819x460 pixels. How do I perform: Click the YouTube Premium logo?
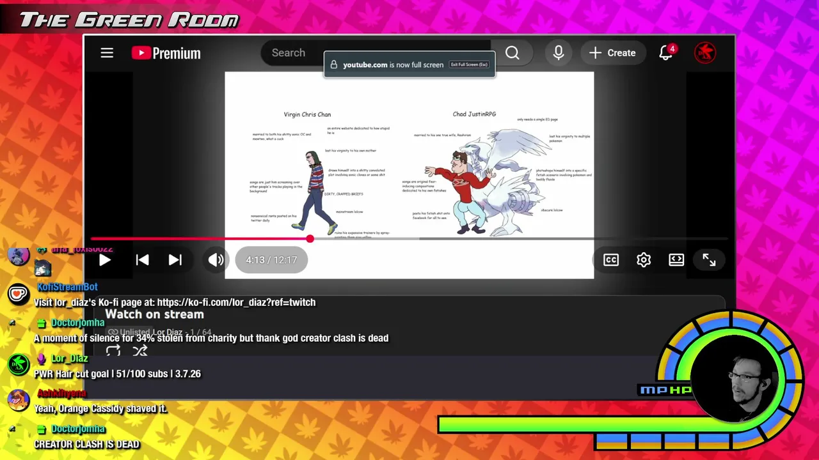[166, 53]
